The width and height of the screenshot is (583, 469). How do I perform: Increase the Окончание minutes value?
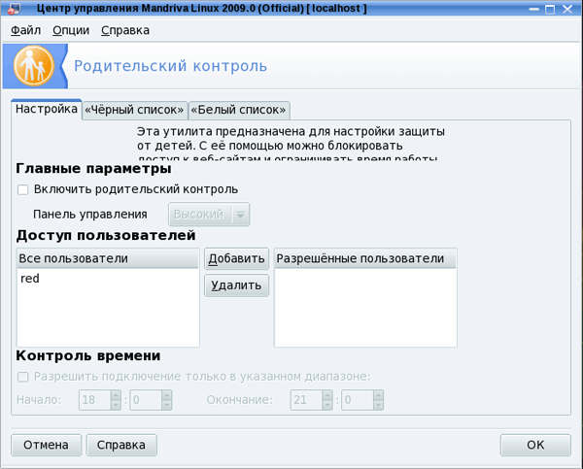coord(378,395)
